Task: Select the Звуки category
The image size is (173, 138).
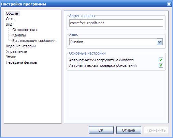Action: click(11, 57)
